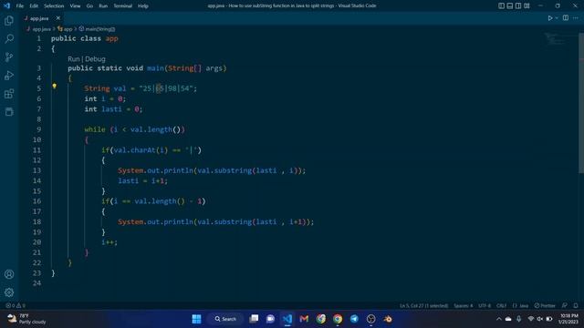Click the taskbar Search box
The height and width of the screenshot is (328, 584).
(225, 319)
